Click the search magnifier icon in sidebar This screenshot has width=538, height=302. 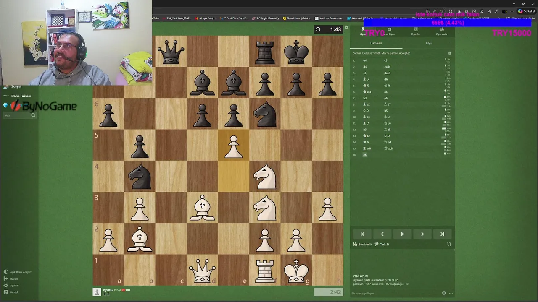click(33, 115)
